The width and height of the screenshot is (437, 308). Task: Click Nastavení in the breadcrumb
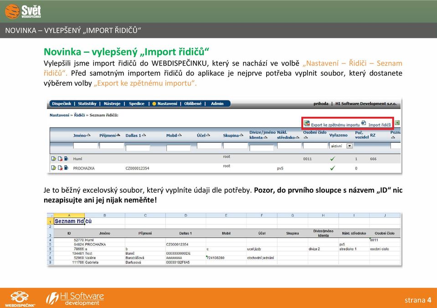point(59,115)
